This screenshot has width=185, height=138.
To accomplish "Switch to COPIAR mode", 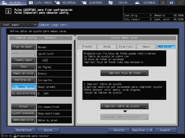I will 120,2.
